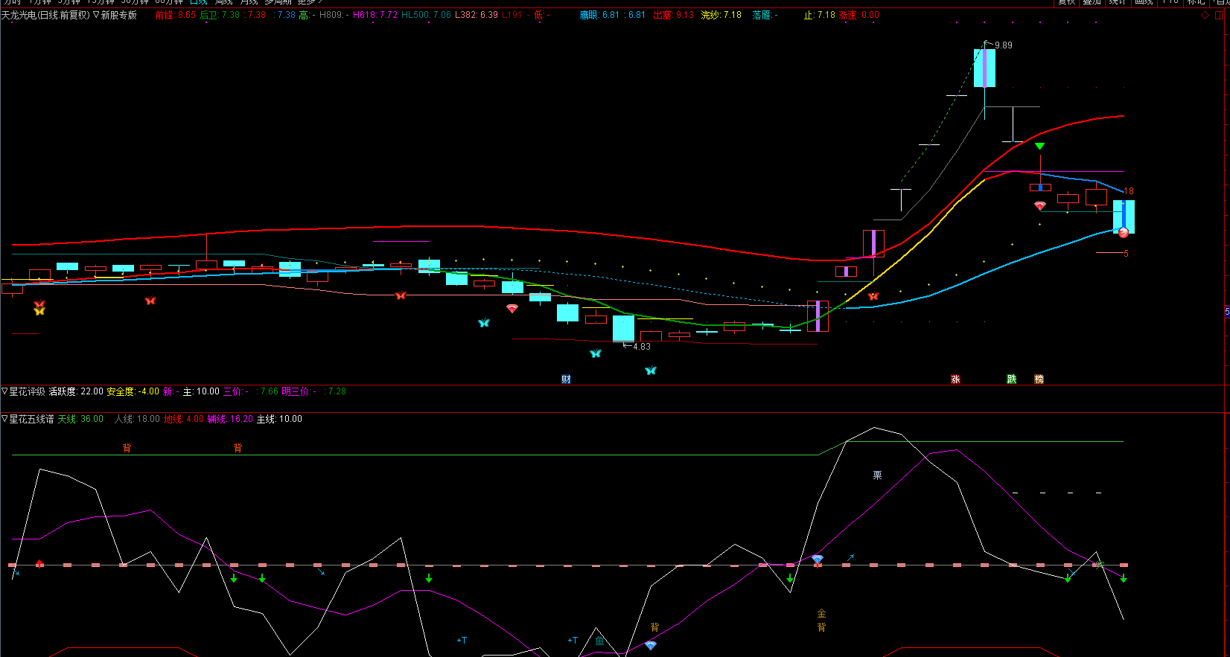Collapse the 星花评级 indicator panel triangle
This screenshot has height=657, width=1230.
point(4,391)
